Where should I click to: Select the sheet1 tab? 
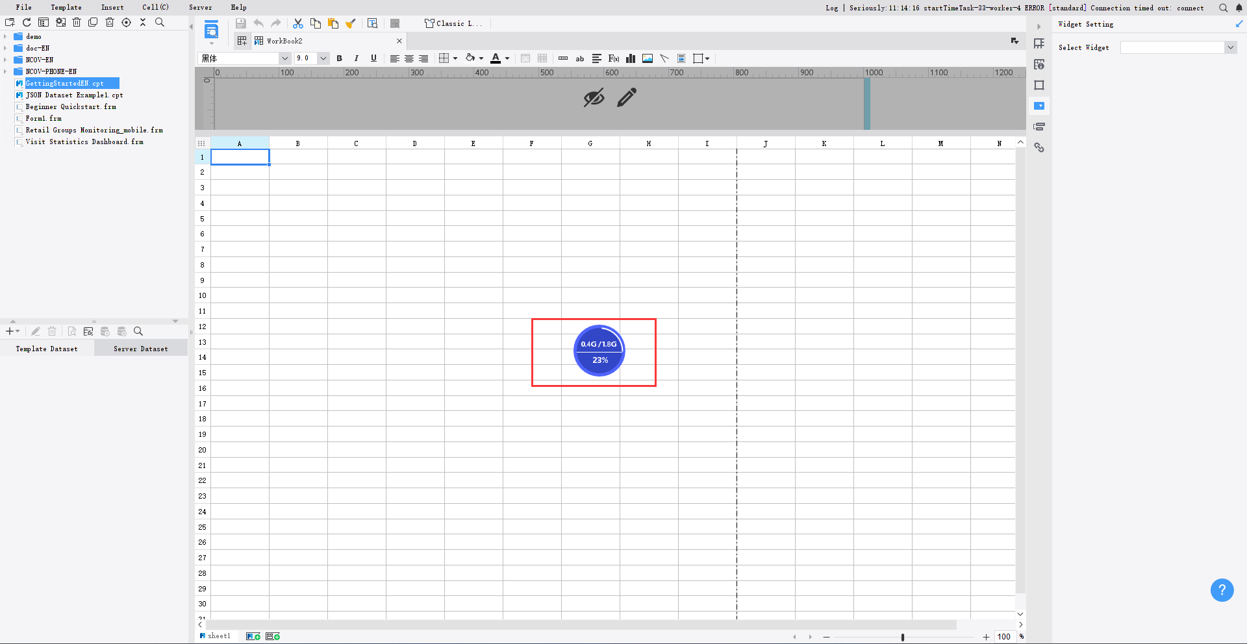pos(216,636)
